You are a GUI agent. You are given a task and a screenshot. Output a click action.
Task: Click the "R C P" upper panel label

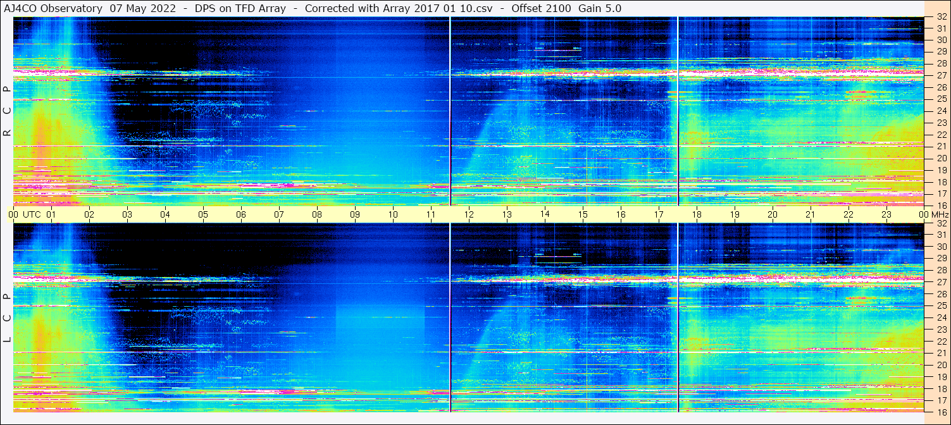point(8,111)
